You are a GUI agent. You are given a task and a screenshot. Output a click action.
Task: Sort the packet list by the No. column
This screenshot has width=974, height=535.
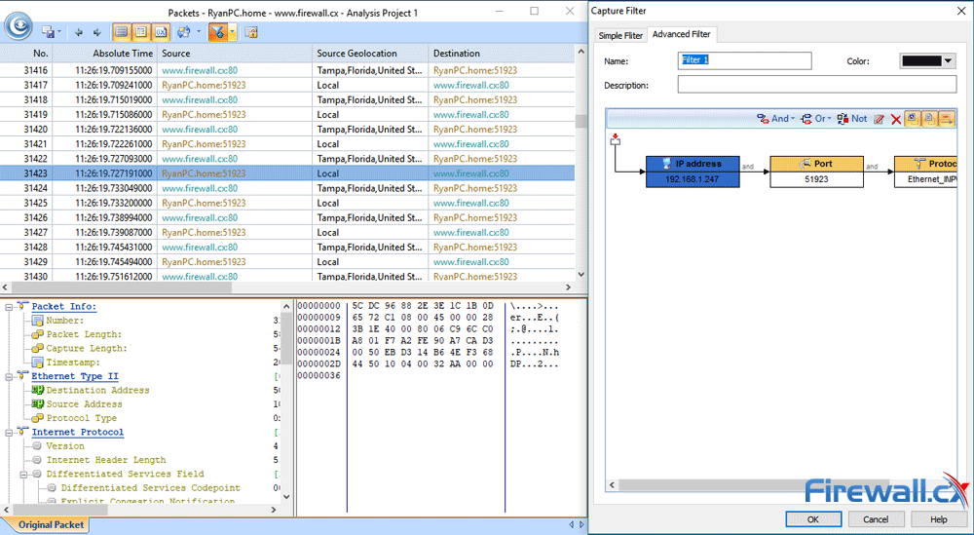[x=26, y=54]
